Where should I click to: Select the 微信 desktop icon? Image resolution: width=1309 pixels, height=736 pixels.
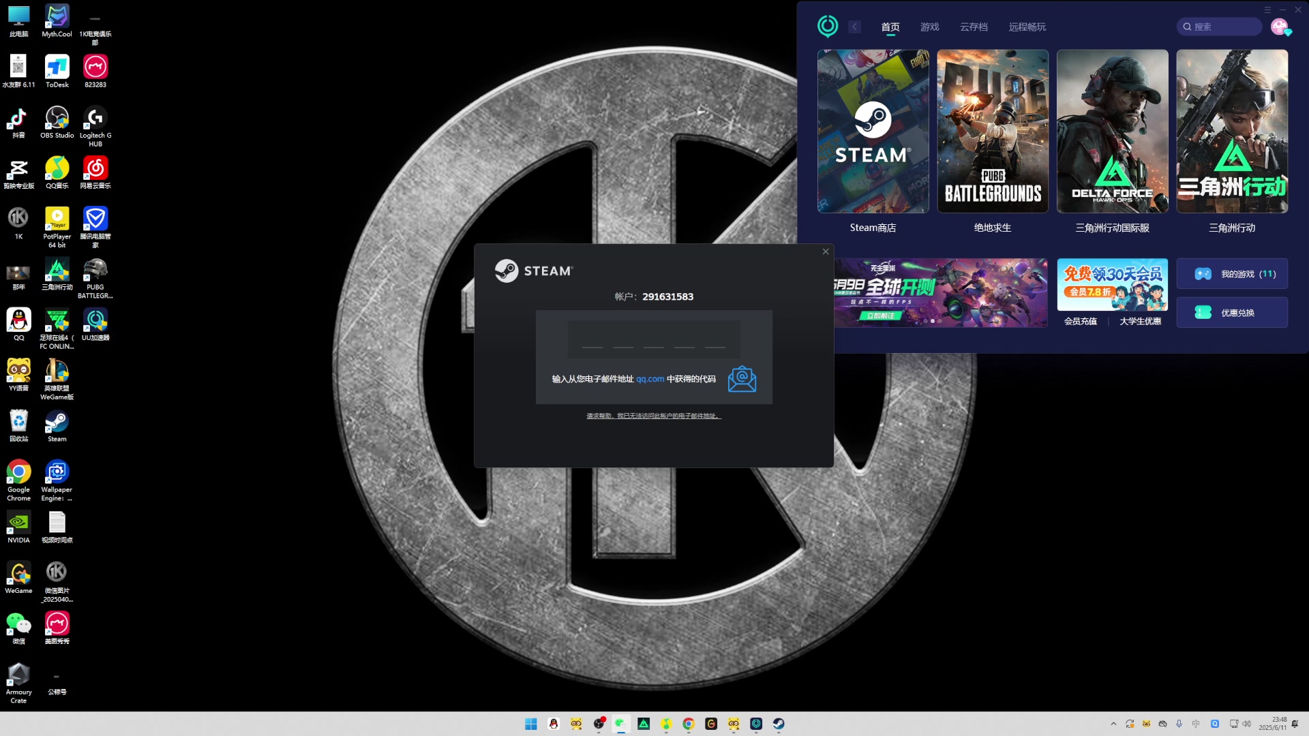(18, 628)
